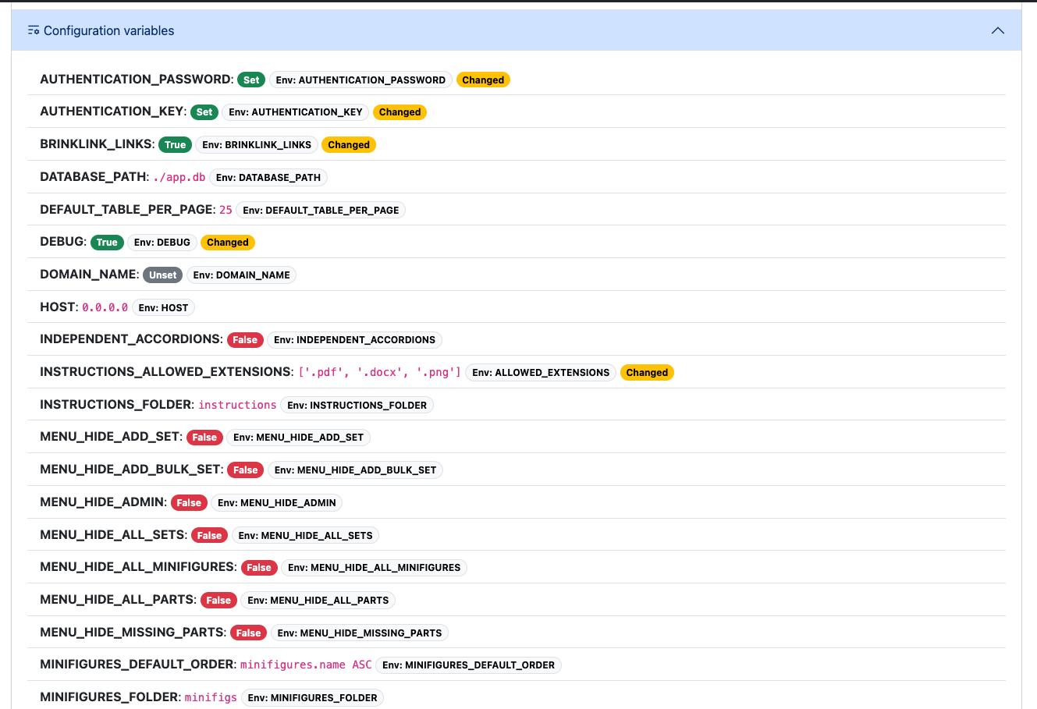This screenshot has height=709, width=1037.
Task: Click the False badge for MENU_HIDE_ALL_SETS
Action: (210, 536)
